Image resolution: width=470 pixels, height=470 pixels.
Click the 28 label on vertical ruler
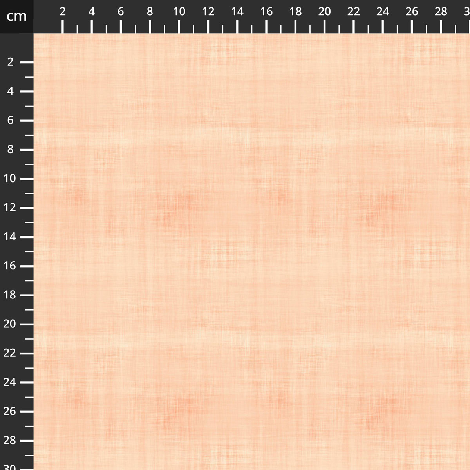point(9,441)
